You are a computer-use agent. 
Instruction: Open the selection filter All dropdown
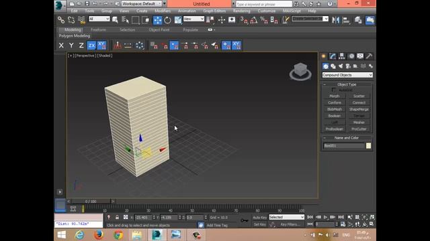(x=99, y=19)
